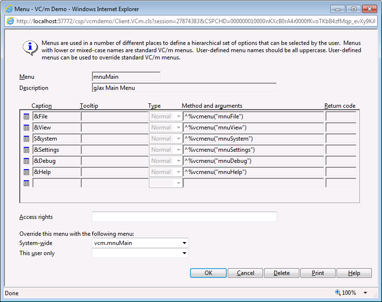The height and width of the screenshot is (302, 382).
Task: Click the row icon beside S&ystem
Action: pos(26,139)
